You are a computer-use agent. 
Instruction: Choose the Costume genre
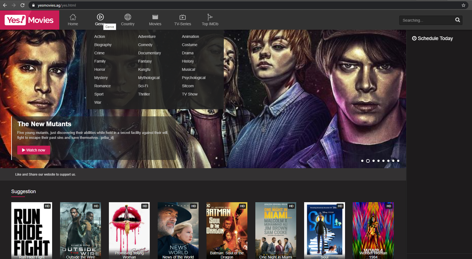(x=190, y=45)
